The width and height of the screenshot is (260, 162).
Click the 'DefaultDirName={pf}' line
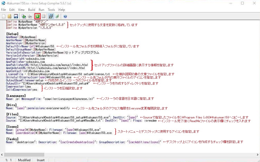[30, 46]
